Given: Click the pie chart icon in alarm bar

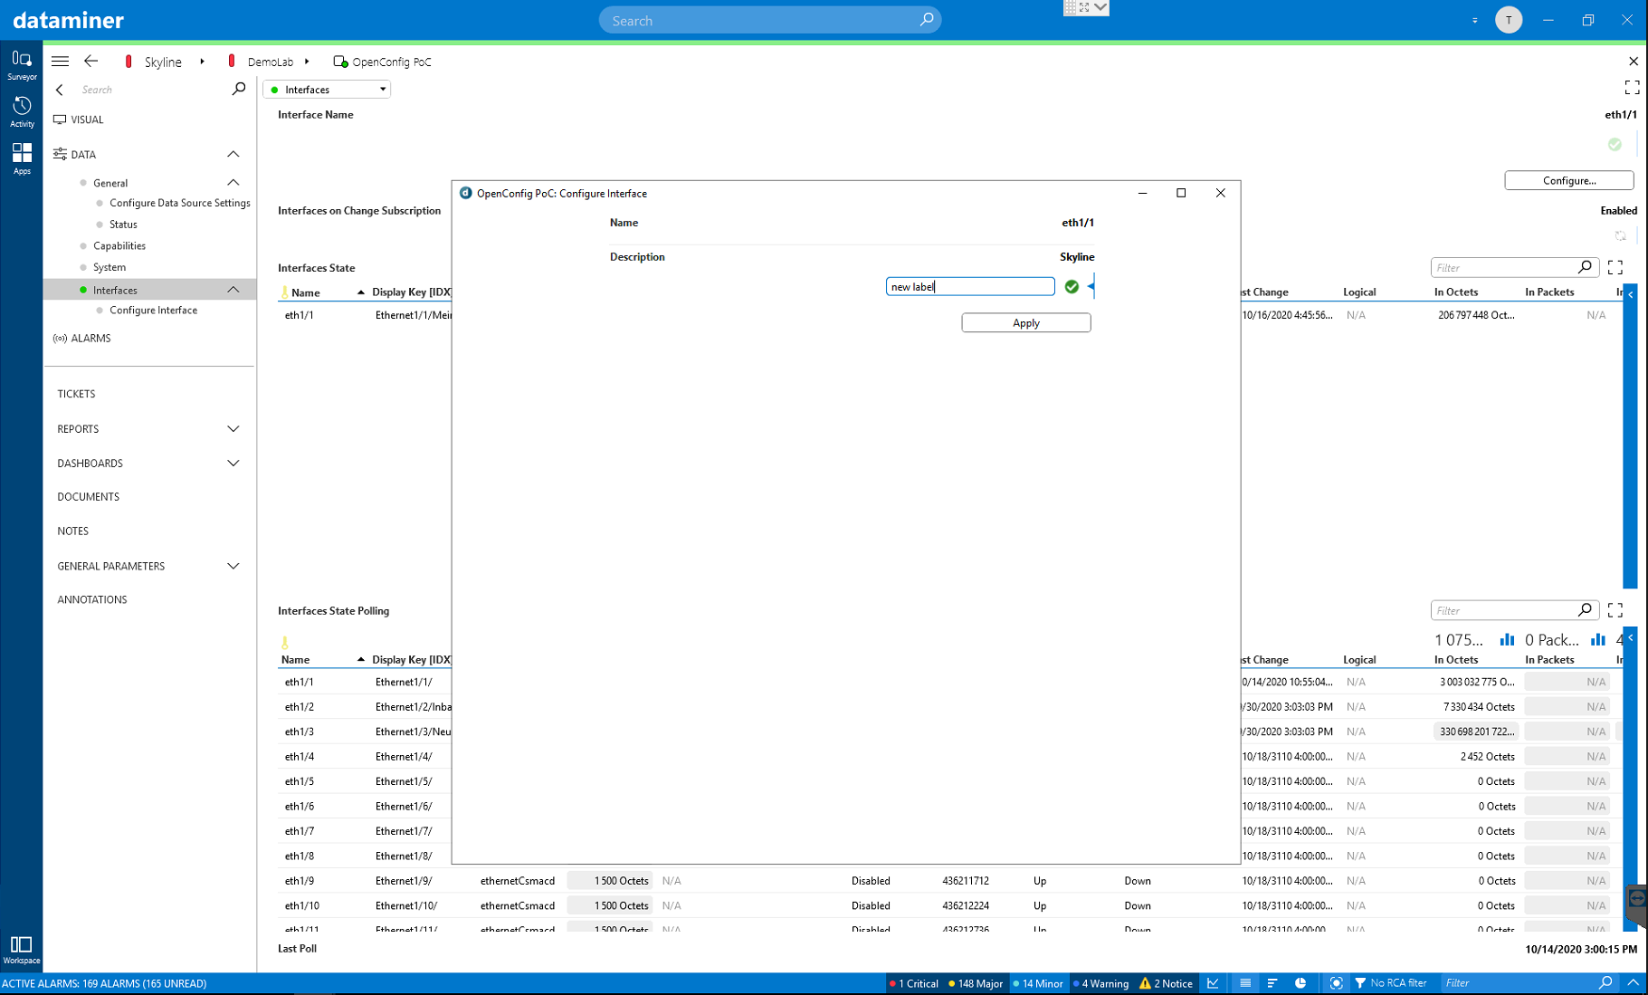Looking at the screenshot, I should 1300,983.
